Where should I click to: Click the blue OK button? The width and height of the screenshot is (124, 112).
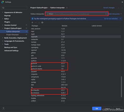[x=97, y=109]
